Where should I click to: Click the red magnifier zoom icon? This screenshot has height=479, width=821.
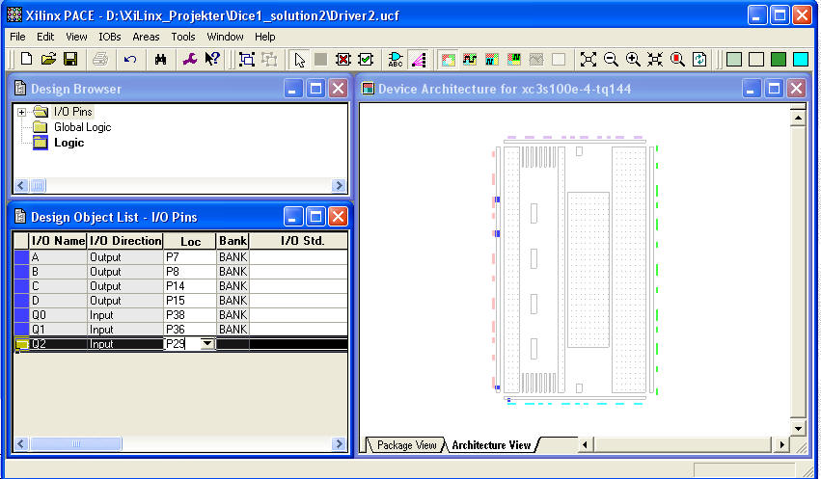[x=677, y=59]
